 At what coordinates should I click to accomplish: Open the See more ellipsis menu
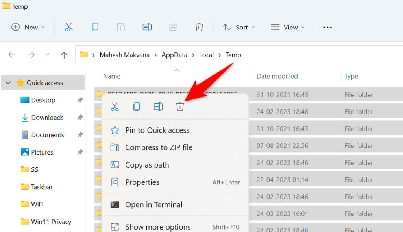point(327,27)
